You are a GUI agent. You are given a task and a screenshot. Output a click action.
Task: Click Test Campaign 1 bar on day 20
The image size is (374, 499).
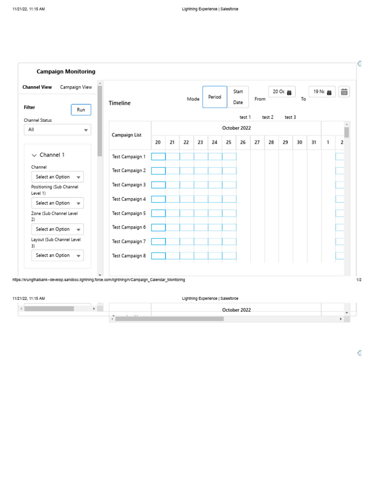[158, 156]
